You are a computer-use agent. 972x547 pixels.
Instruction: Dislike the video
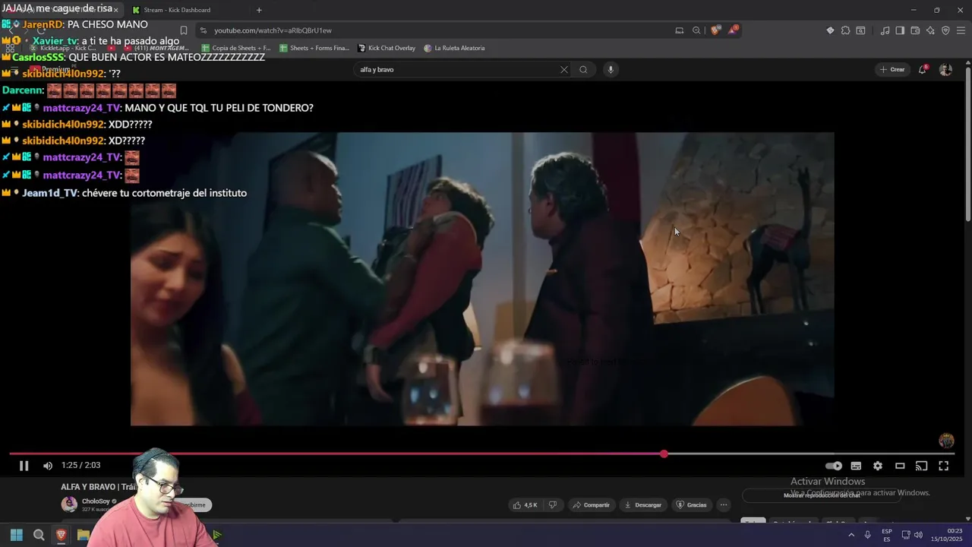pyautogui.click(x=553, y=505)
